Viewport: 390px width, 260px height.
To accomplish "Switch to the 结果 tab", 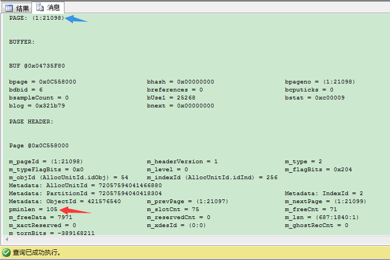I will pos(17,8).
